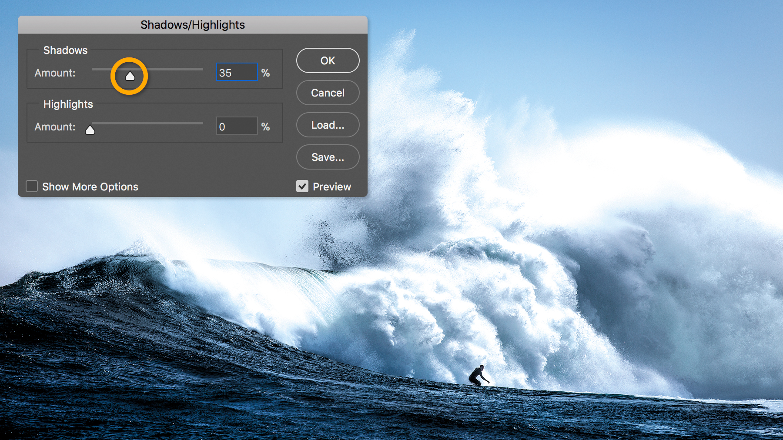Click the Shadows section heading
Image resolution: width=783 pixels, height=440 pixels.
coord(65,50)
